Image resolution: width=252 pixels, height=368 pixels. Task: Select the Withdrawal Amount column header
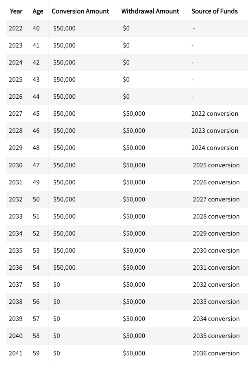pos(150,11)
